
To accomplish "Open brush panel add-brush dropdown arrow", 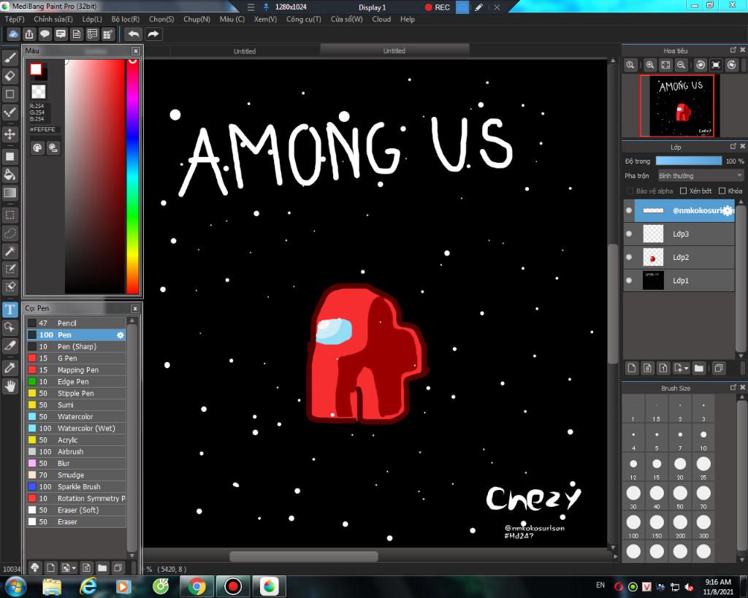I will coord(74,568).
